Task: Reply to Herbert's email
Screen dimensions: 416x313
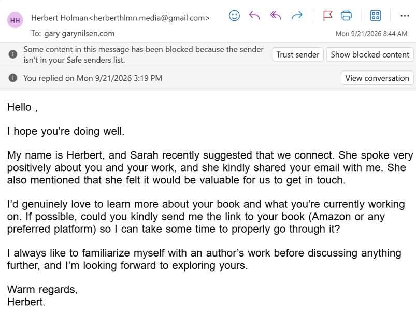Action: [254, 16]
